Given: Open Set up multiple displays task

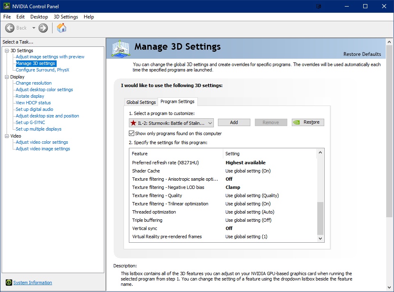Looking at the screenshot, I should coord(39,129).
